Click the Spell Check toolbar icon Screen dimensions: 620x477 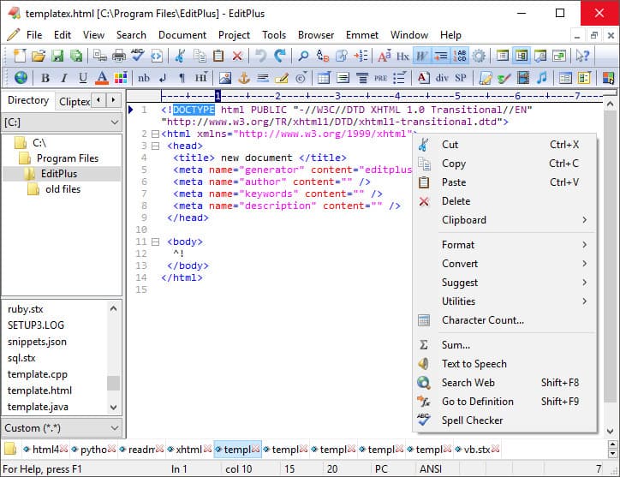[x=138, y=56]
